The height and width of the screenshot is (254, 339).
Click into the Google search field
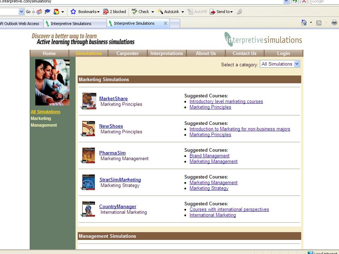(x=324, y=1)
